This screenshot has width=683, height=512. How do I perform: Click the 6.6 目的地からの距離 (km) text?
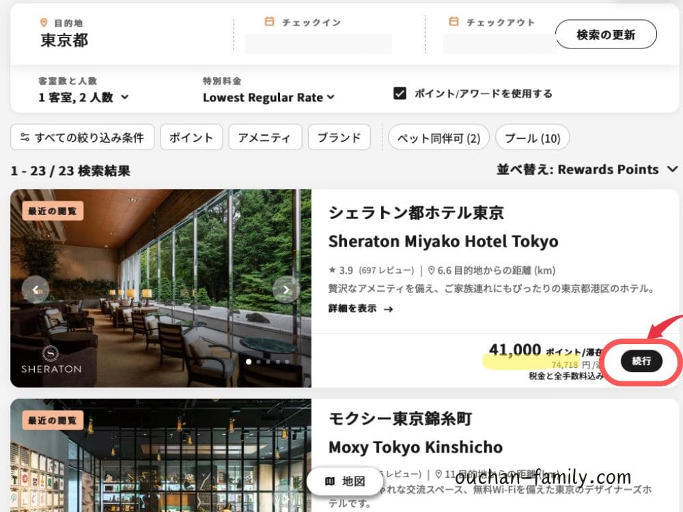pyautogui.click(x=496, y=270)
